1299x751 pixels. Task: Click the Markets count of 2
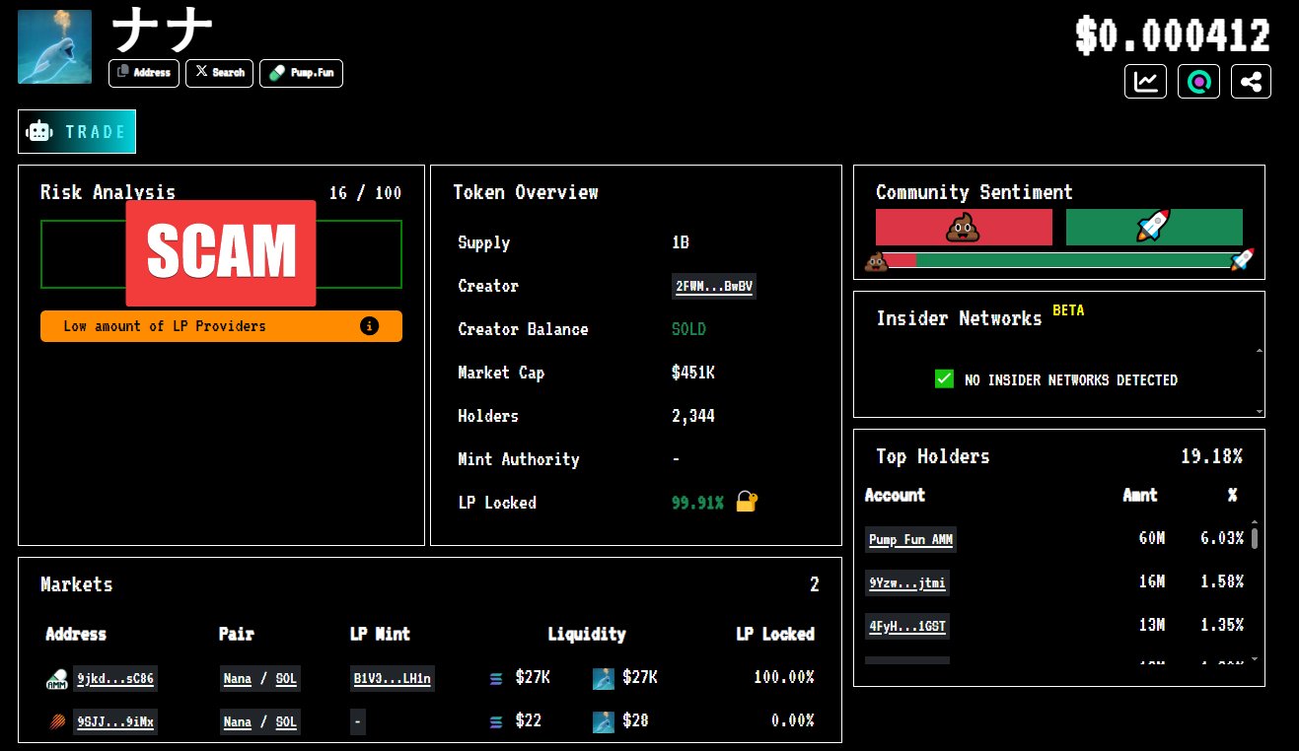[815, 584]
